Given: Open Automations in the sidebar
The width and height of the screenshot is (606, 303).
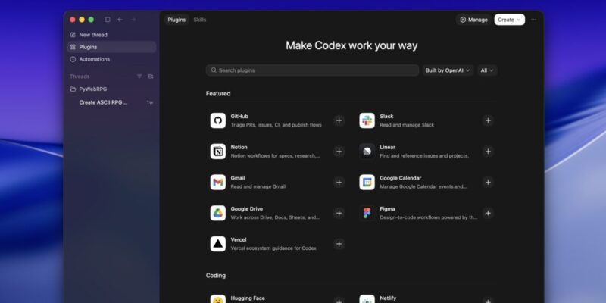Looking at the screenshot, I should [111, 60].
